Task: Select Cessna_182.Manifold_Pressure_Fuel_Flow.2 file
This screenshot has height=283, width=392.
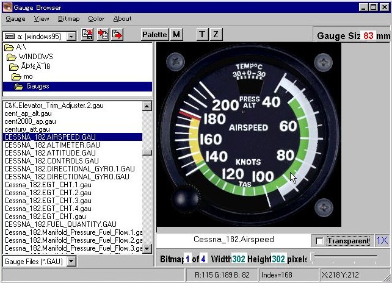Action: [73, 240]
